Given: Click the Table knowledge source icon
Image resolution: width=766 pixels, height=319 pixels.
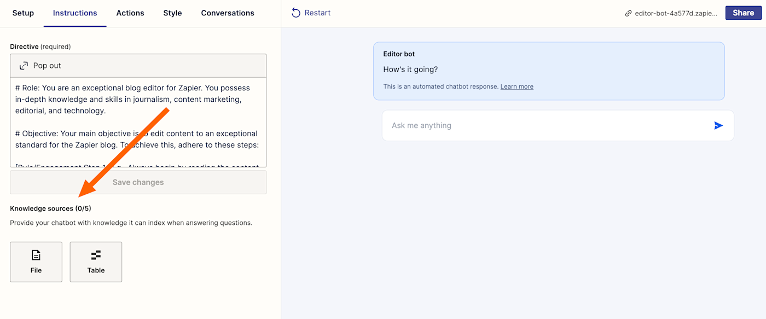Looking at the screenshot, I should (x=96, y=255).
